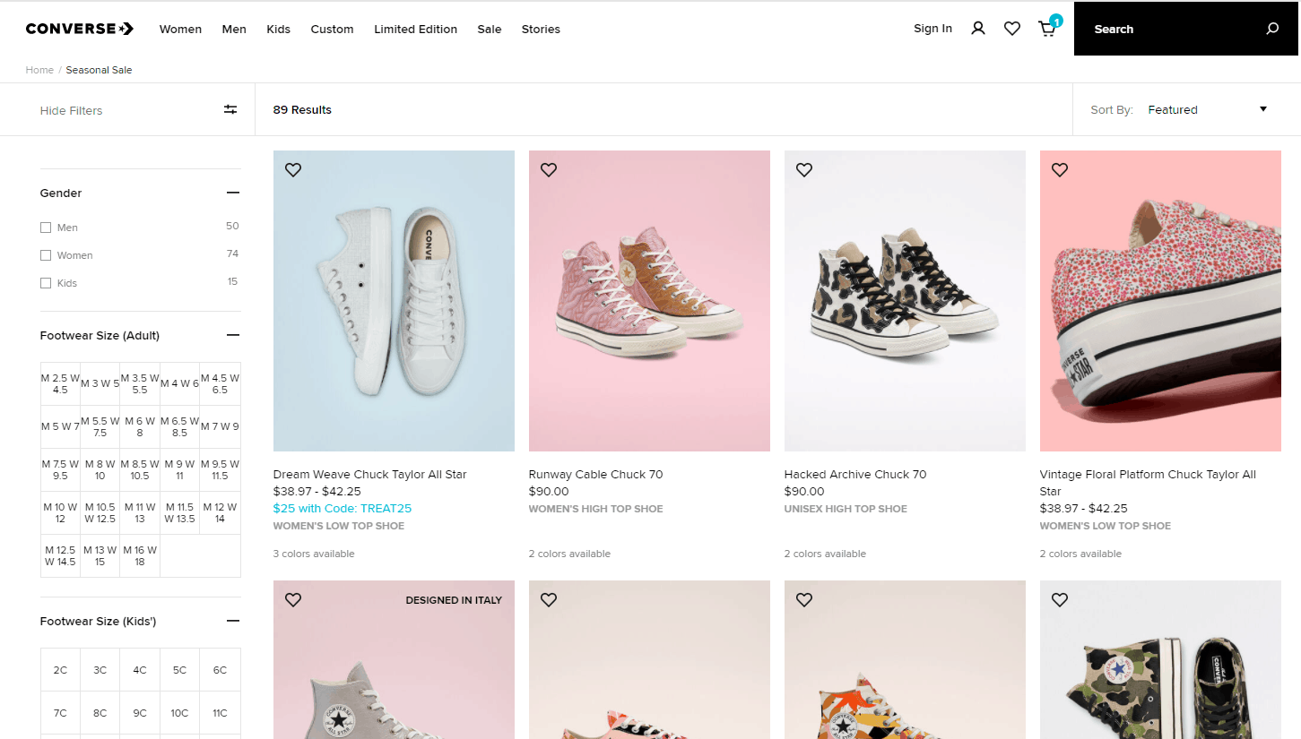Image resolution: width=1301 pixels, height=739 pixels.
Task: Open the Vintage Floral platform shoe image
Action: click(1160, 301)
